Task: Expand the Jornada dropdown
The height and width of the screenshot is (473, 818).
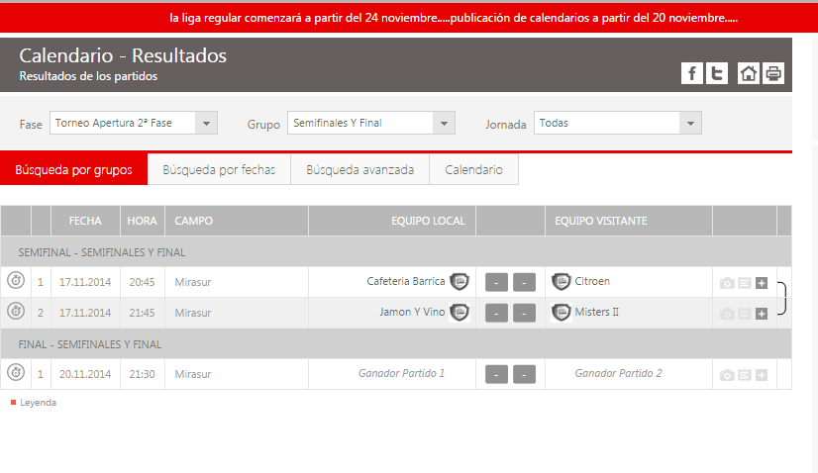Action: 618,124
